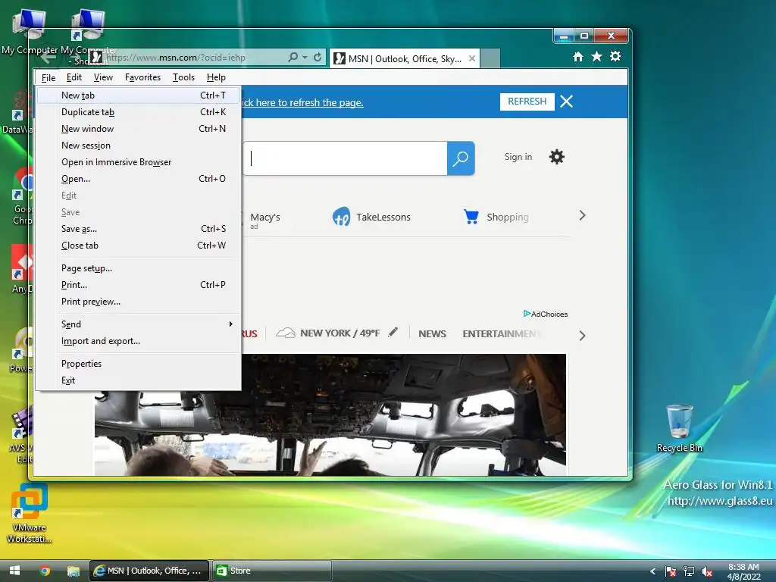The height and width of the screenshot is (582, 776).
Task: Click the msn.com address bar URL
Action: coord(176,58)
